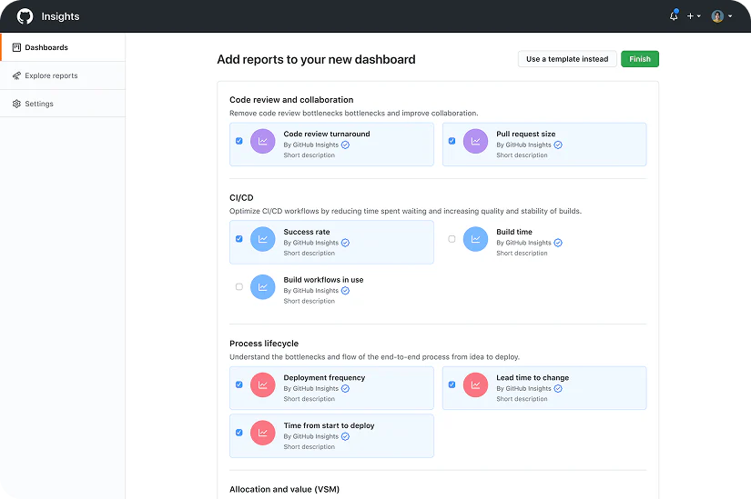Click the Explore reports telescope icon

pyautogui.click(x=16, y=75)
